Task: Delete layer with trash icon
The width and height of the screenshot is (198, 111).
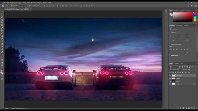Action: click(x=195, y=108)
